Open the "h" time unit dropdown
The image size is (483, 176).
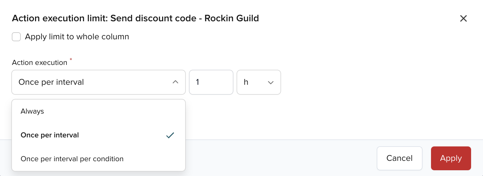[x=258, y=82]
